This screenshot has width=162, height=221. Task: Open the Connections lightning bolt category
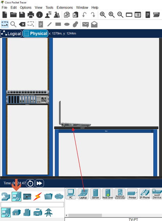coord(38,196)
